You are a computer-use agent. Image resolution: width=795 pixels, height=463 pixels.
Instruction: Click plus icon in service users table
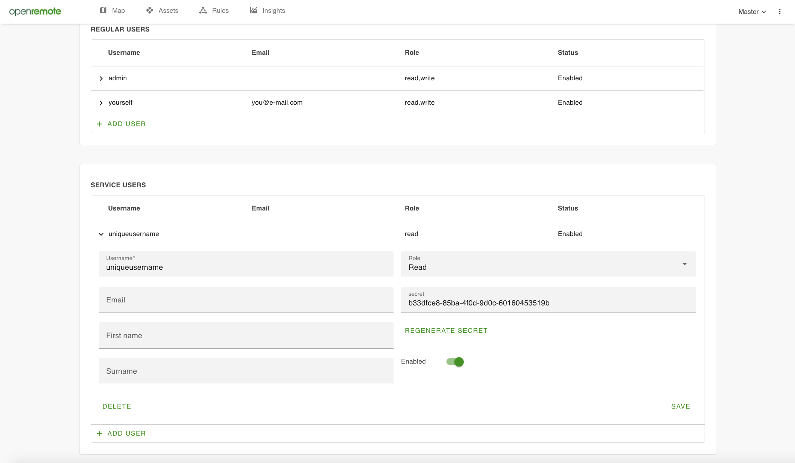99,433
